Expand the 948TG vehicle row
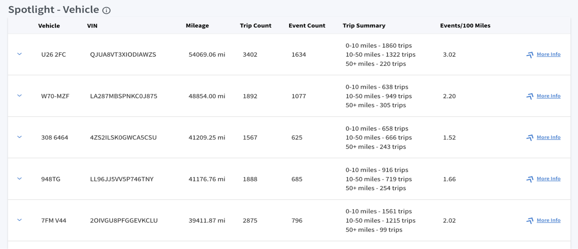The height and width of the screenshot is (249, 578). pyautogui.click(x=19, y=178)
